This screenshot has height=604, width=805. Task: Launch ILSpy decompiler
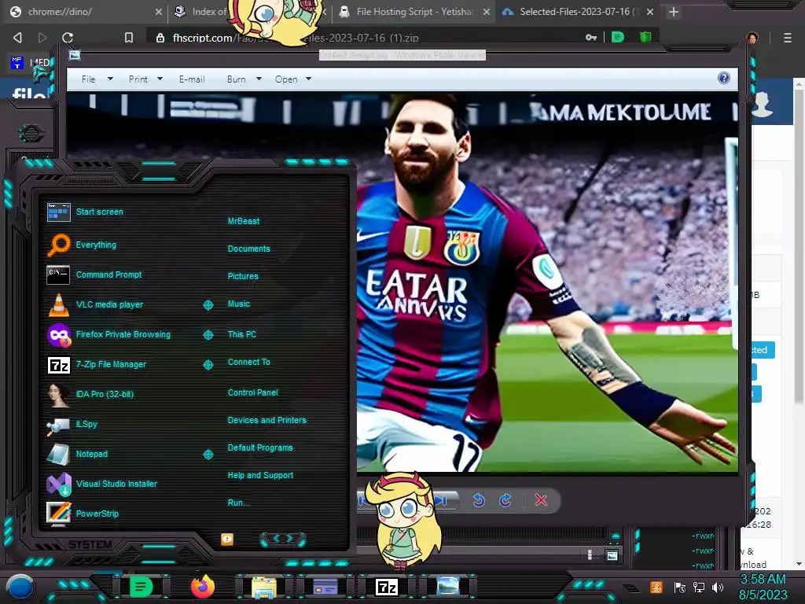point(72,424)
